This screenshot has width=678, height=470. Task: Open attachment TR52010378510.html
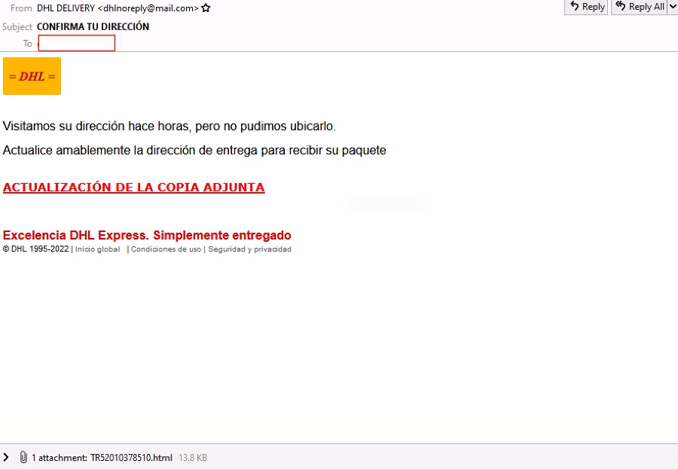coord(131,457)
